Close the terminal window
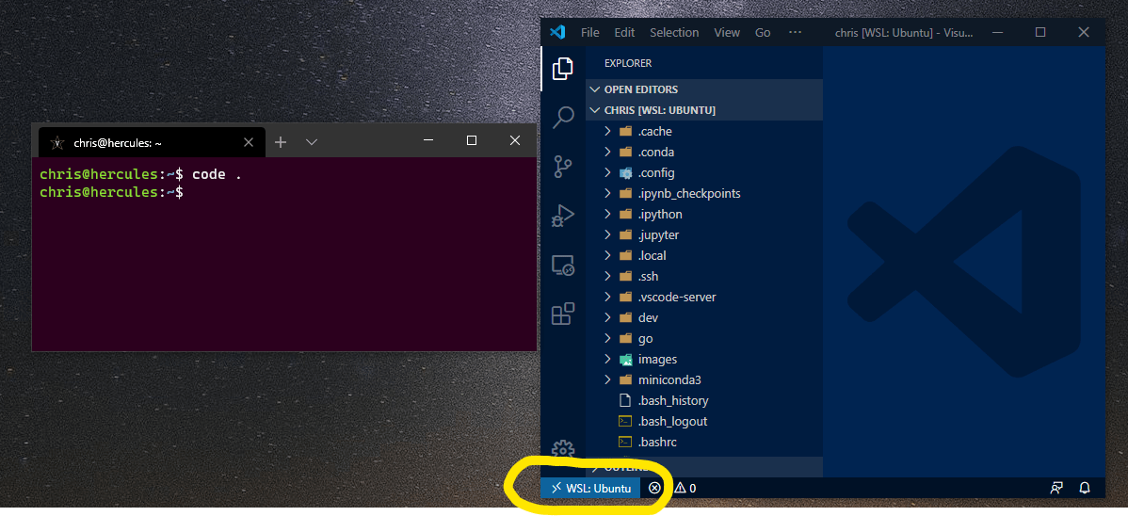 [x=514, y=140]
